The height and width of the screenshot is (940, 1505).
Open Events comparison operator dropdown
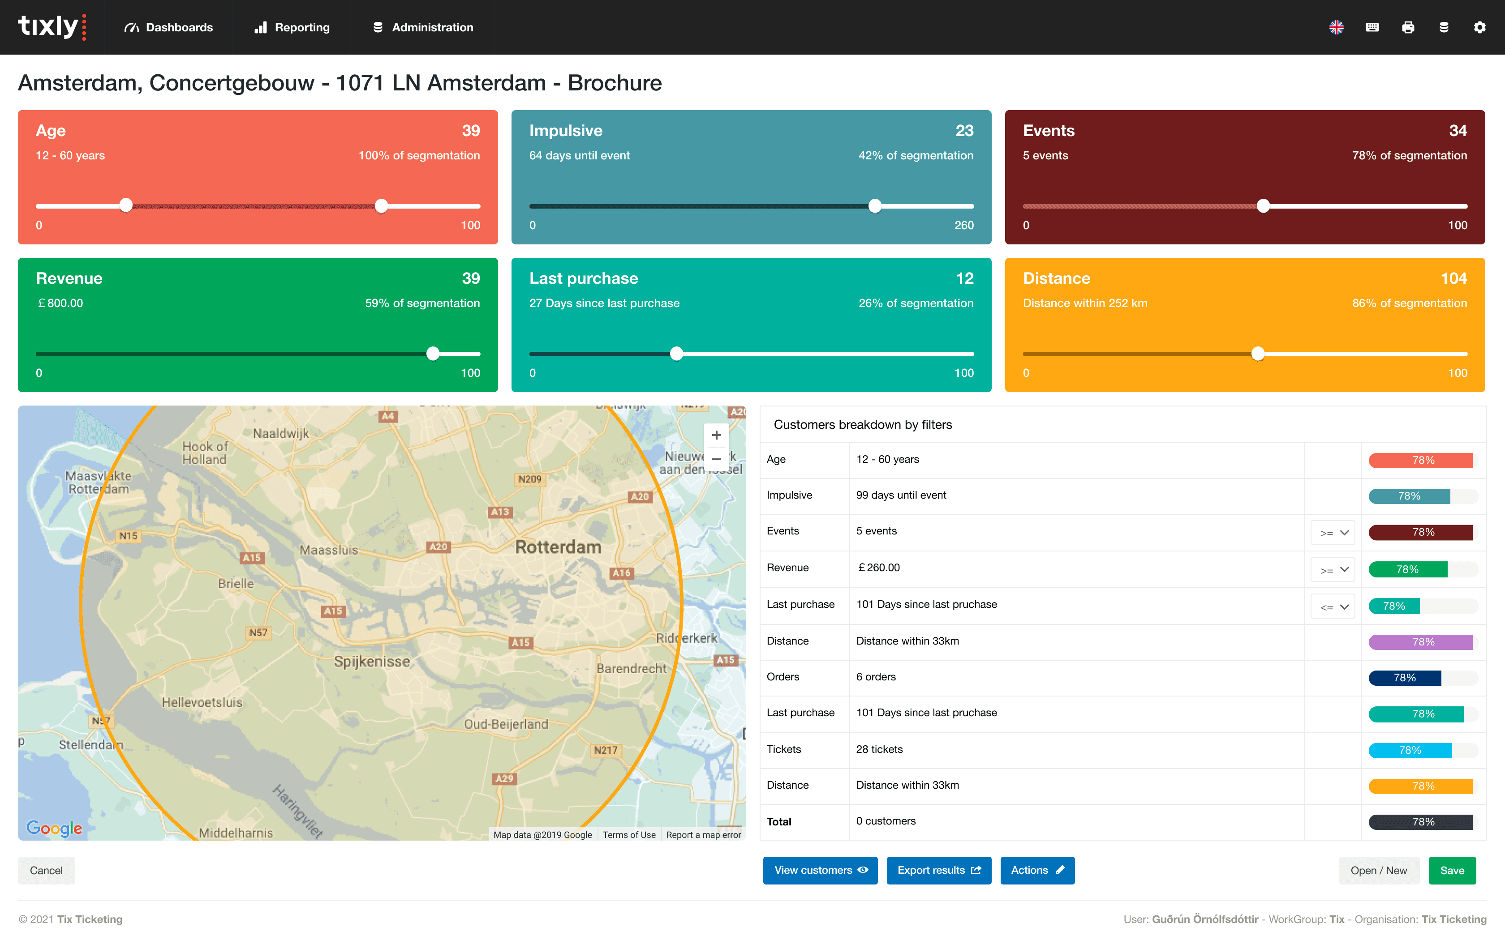pyautogui.click(x=1333, y=533)
